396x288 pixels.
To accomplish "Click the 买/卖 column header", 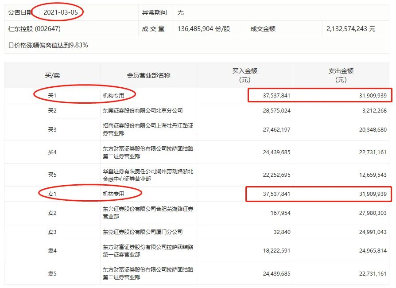I will point(52,75).
